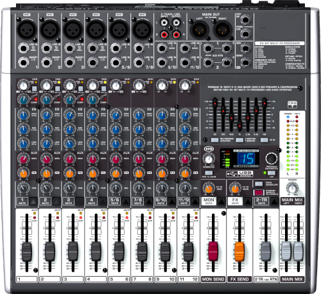
Task: Click channel 1 white gain knob
Action: coord(23,85)
